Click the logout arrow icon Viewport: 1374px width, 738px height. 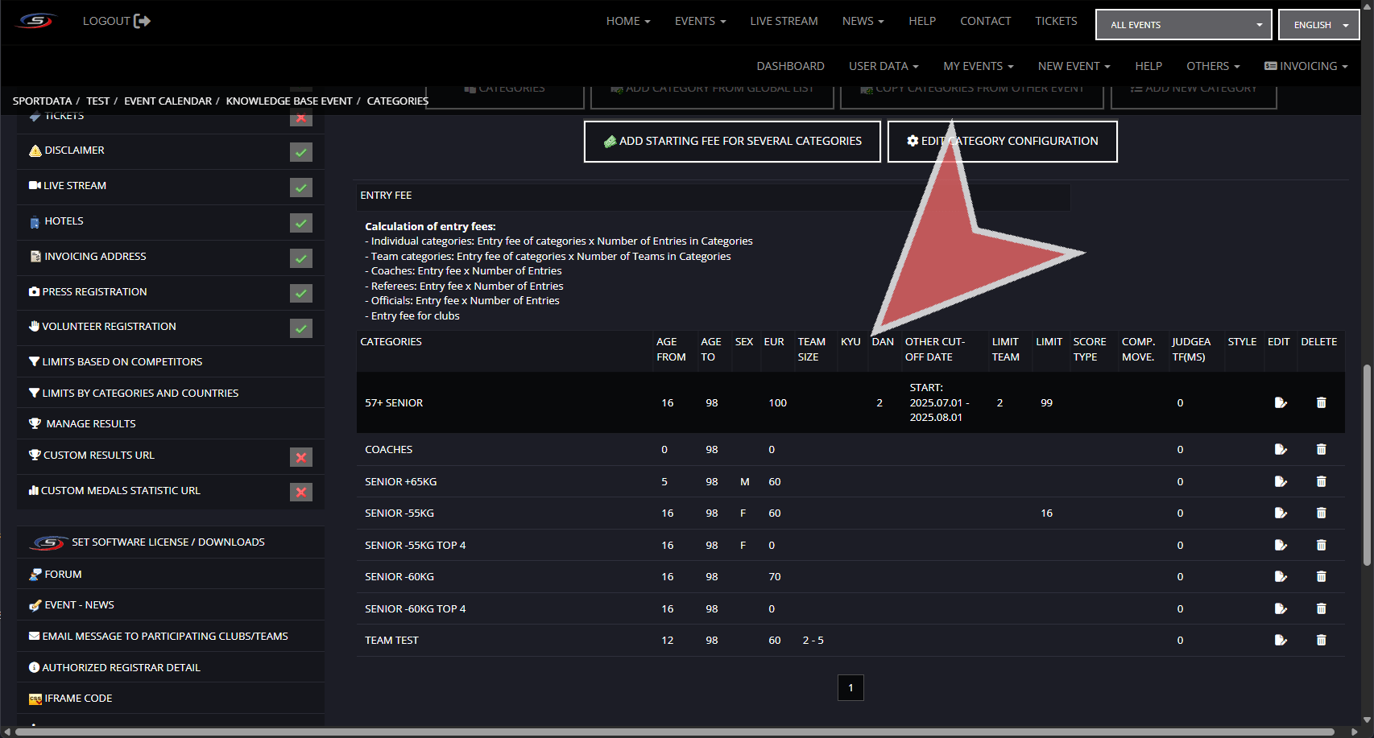[x=143, y=21]
